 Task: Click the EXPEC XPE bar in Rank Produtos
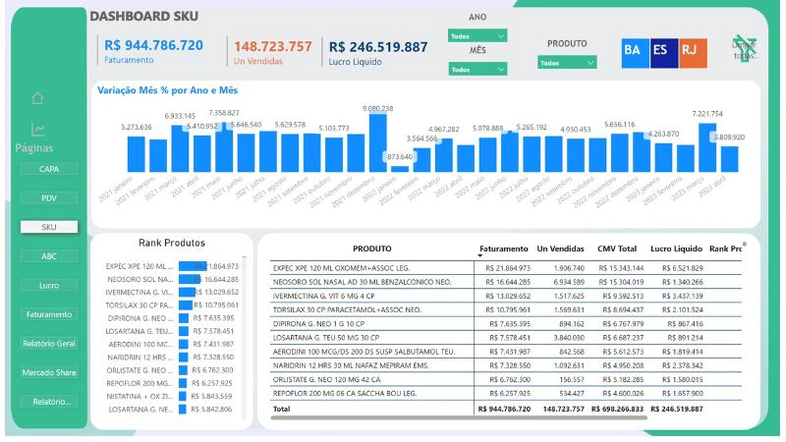click(193, 266)
